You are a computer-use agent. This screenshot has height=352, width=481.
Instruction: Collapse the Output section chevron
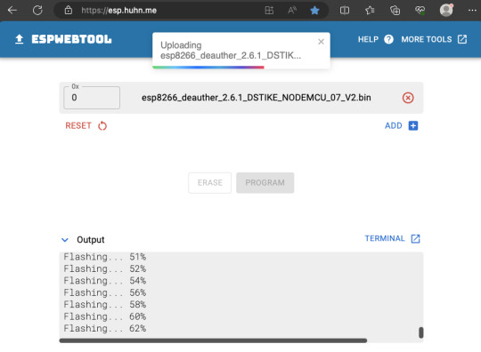(x=65, y=240)
